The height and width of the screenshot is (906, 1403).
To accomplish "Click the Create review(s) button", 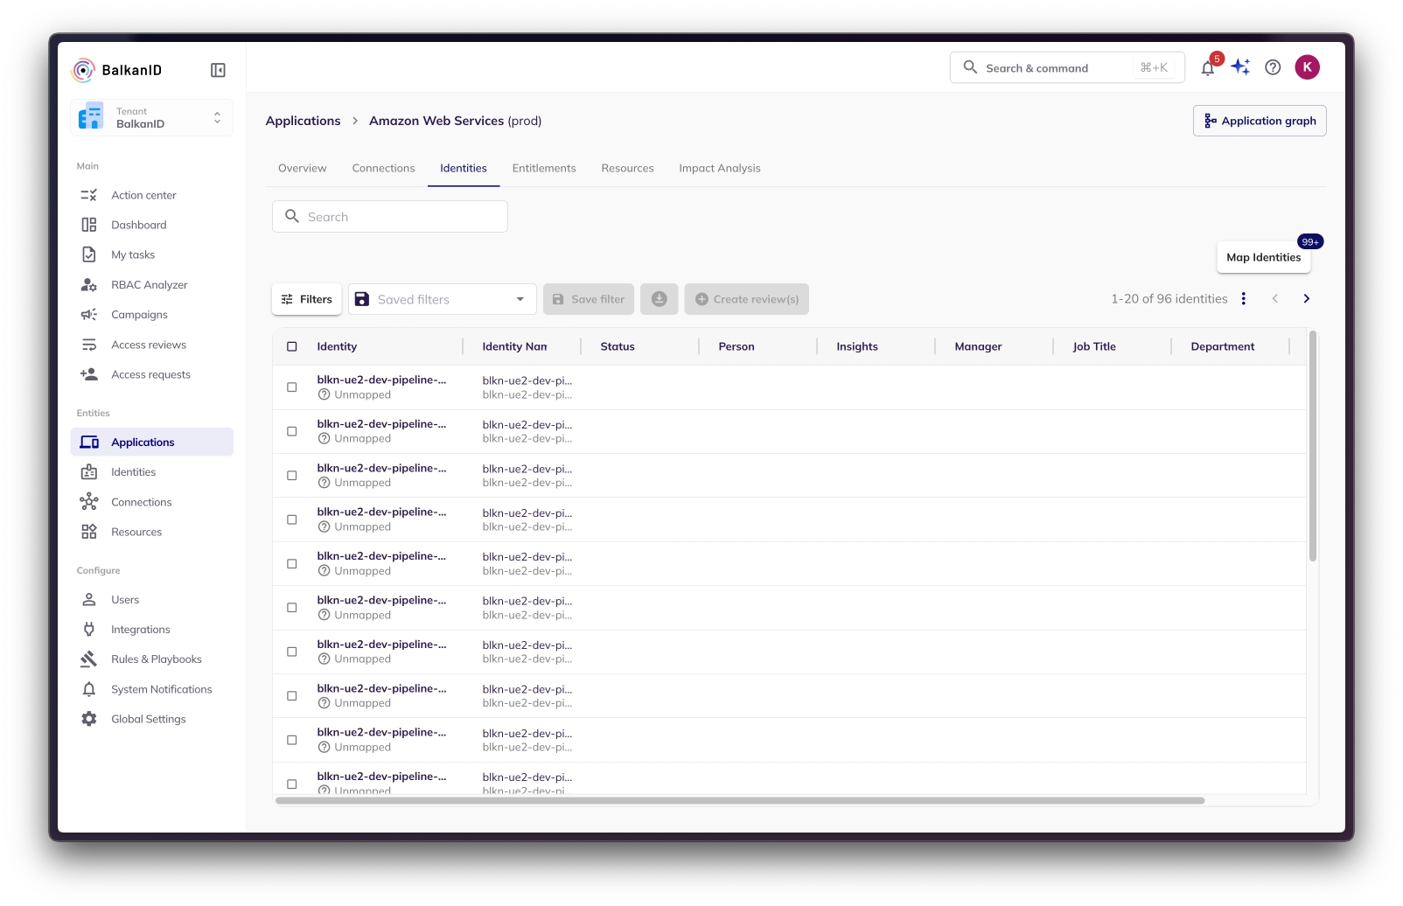I will click(747, 299).
